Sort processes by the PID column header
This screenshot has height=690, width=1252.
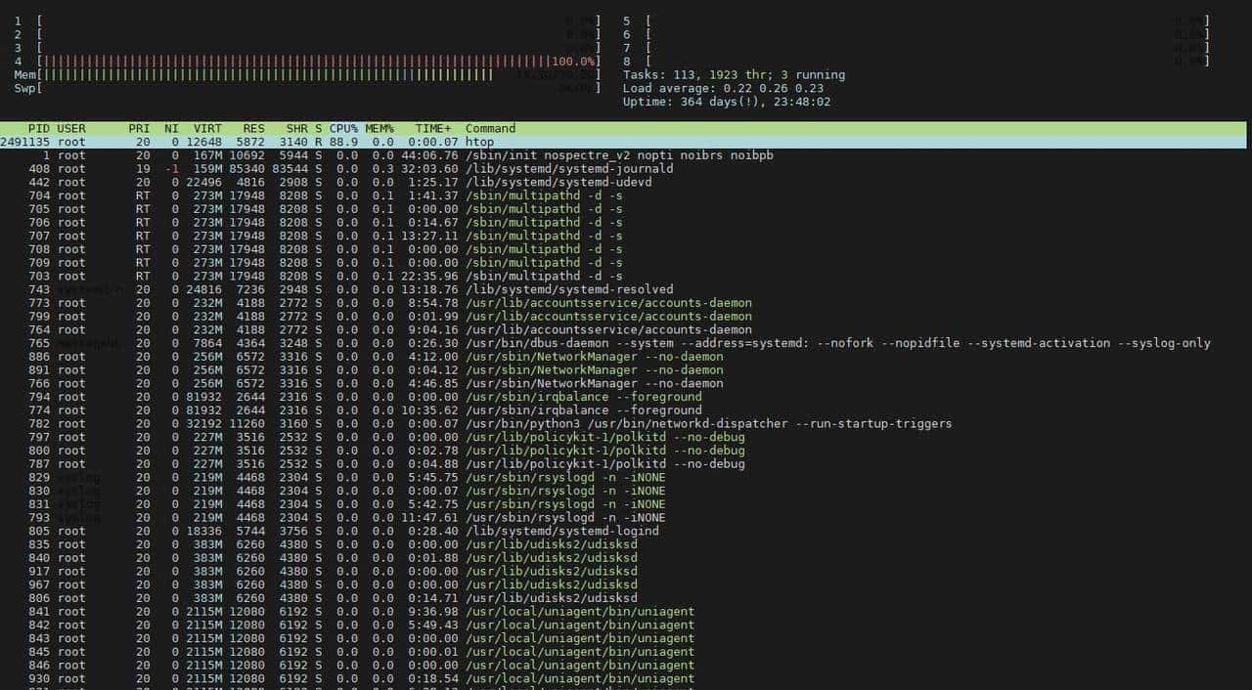(x=39, y=128)
